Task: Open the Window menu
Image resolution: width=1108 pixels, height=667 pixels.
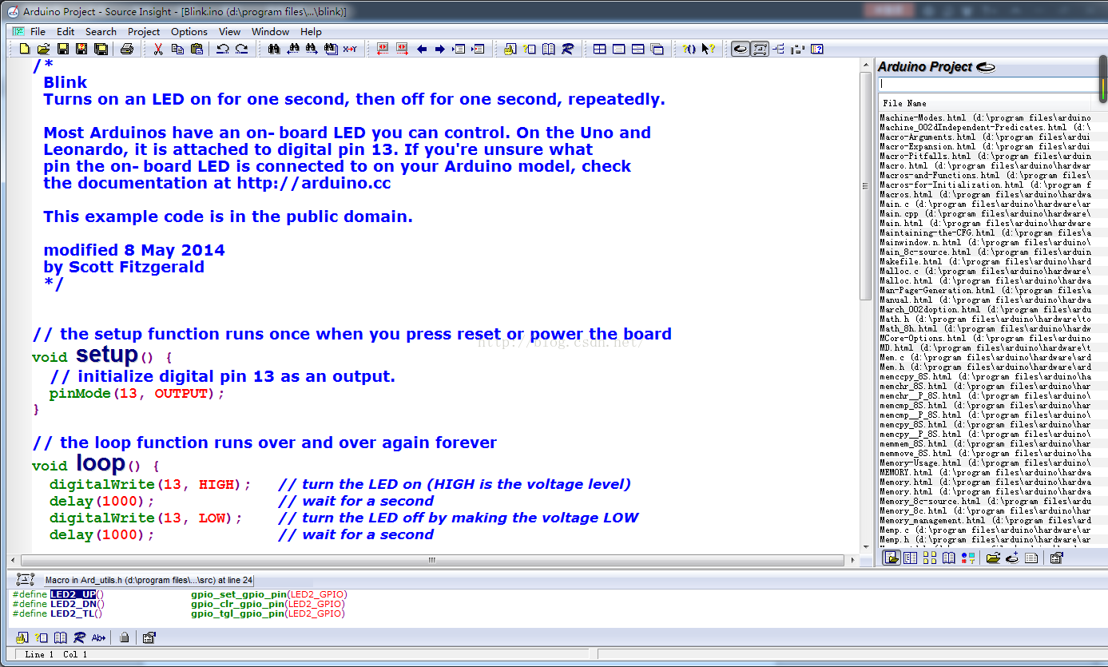Action: click(x=270, y=32)
